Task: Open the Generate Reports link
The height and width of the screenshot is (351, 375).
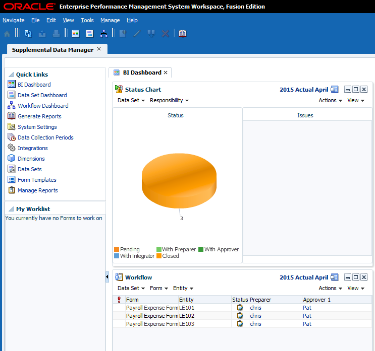Action: pos(39,116)
